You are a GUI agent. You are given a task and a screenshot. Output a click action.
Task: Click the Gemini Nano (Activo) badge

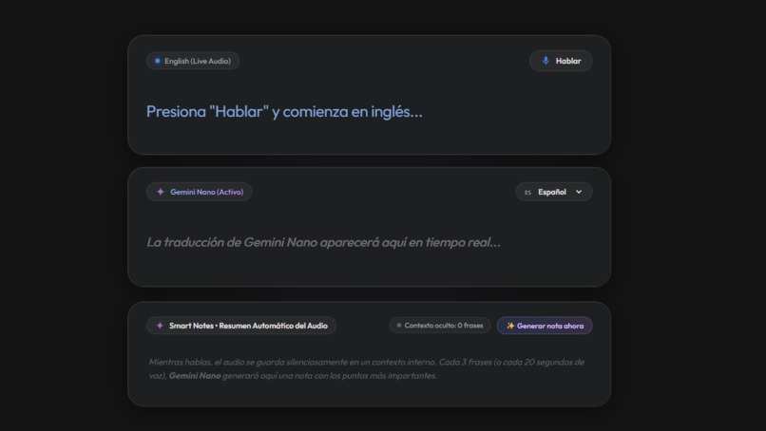pyautogui.click(x=200, y=192)
